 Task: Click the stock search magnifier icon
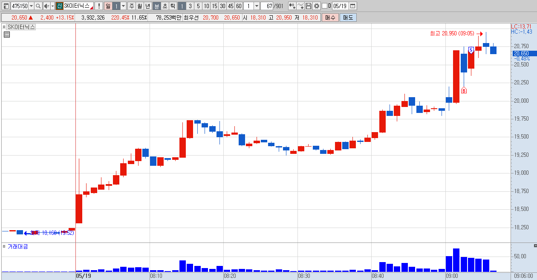[38, 6]
